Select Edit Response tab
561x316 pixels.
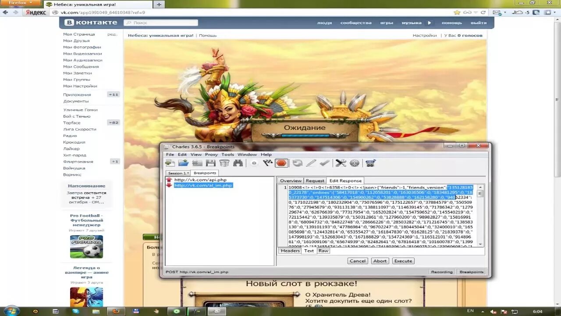(x=345, y=180)
